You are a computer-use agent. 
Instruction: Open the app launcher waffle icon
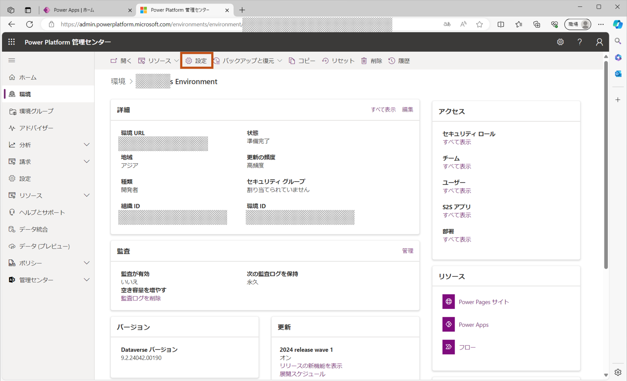12,42
